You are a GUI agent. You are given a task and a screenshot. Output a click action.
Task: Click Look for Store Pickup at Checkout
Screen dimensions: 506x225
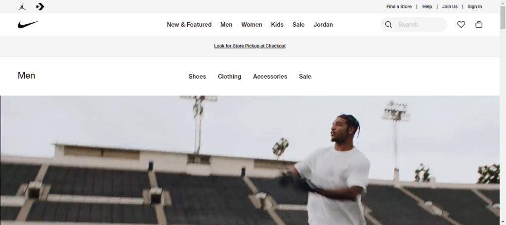(250, 46)
